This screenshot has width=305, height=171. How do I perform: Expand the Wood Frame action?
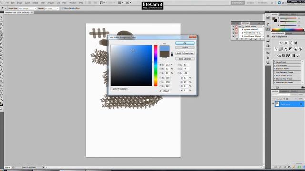[x=242, y=36]
